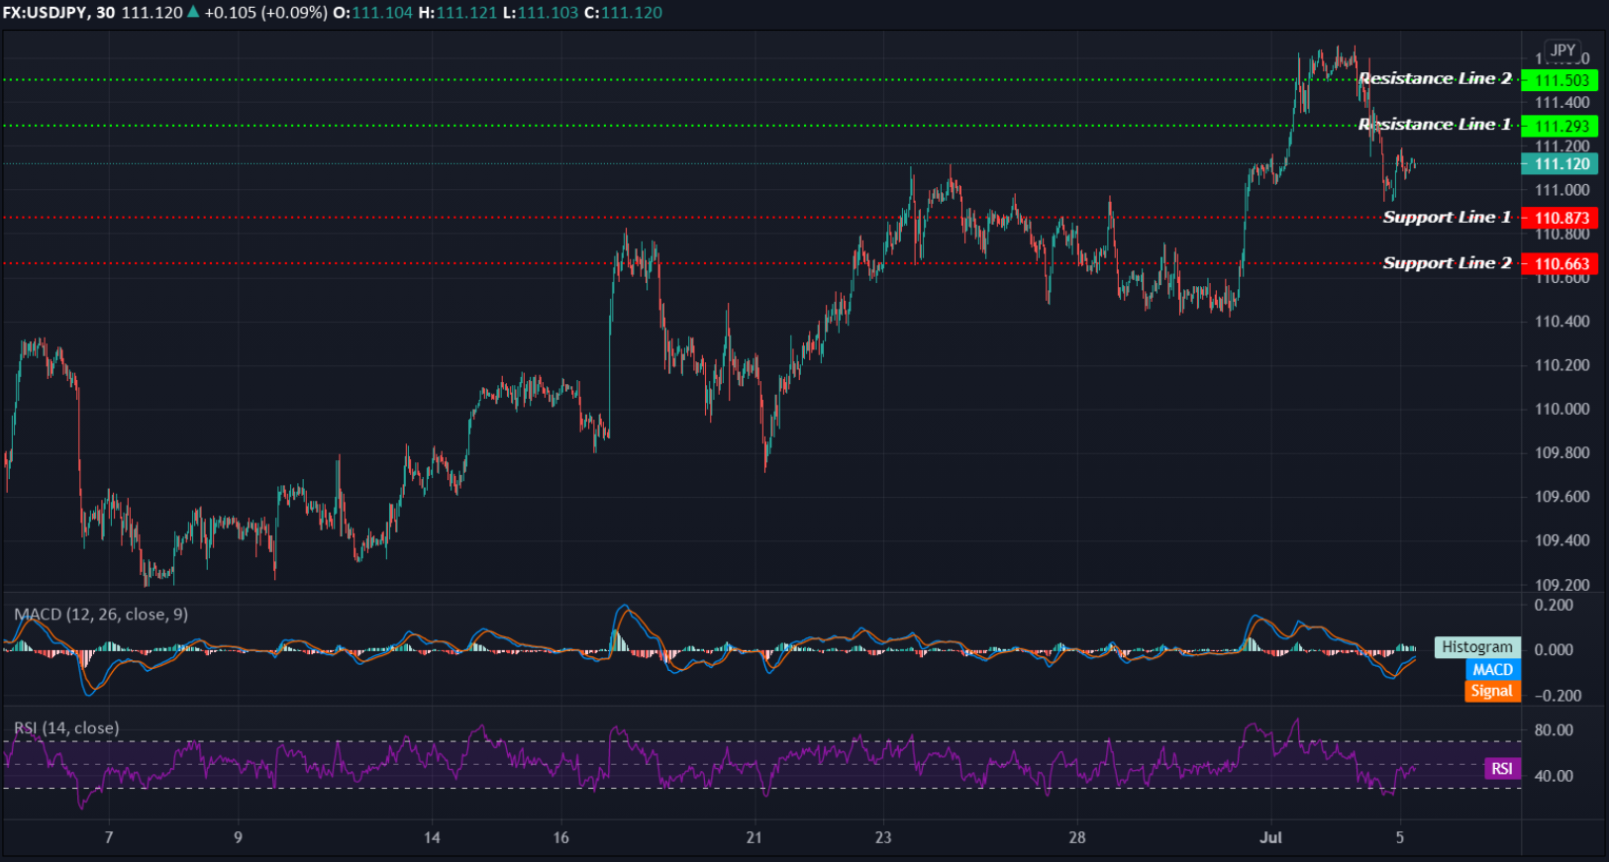Viewport: 1609px width, 862px height.
Task: Click the JPY currency button on price axis
Action: tap(1563, 50)
